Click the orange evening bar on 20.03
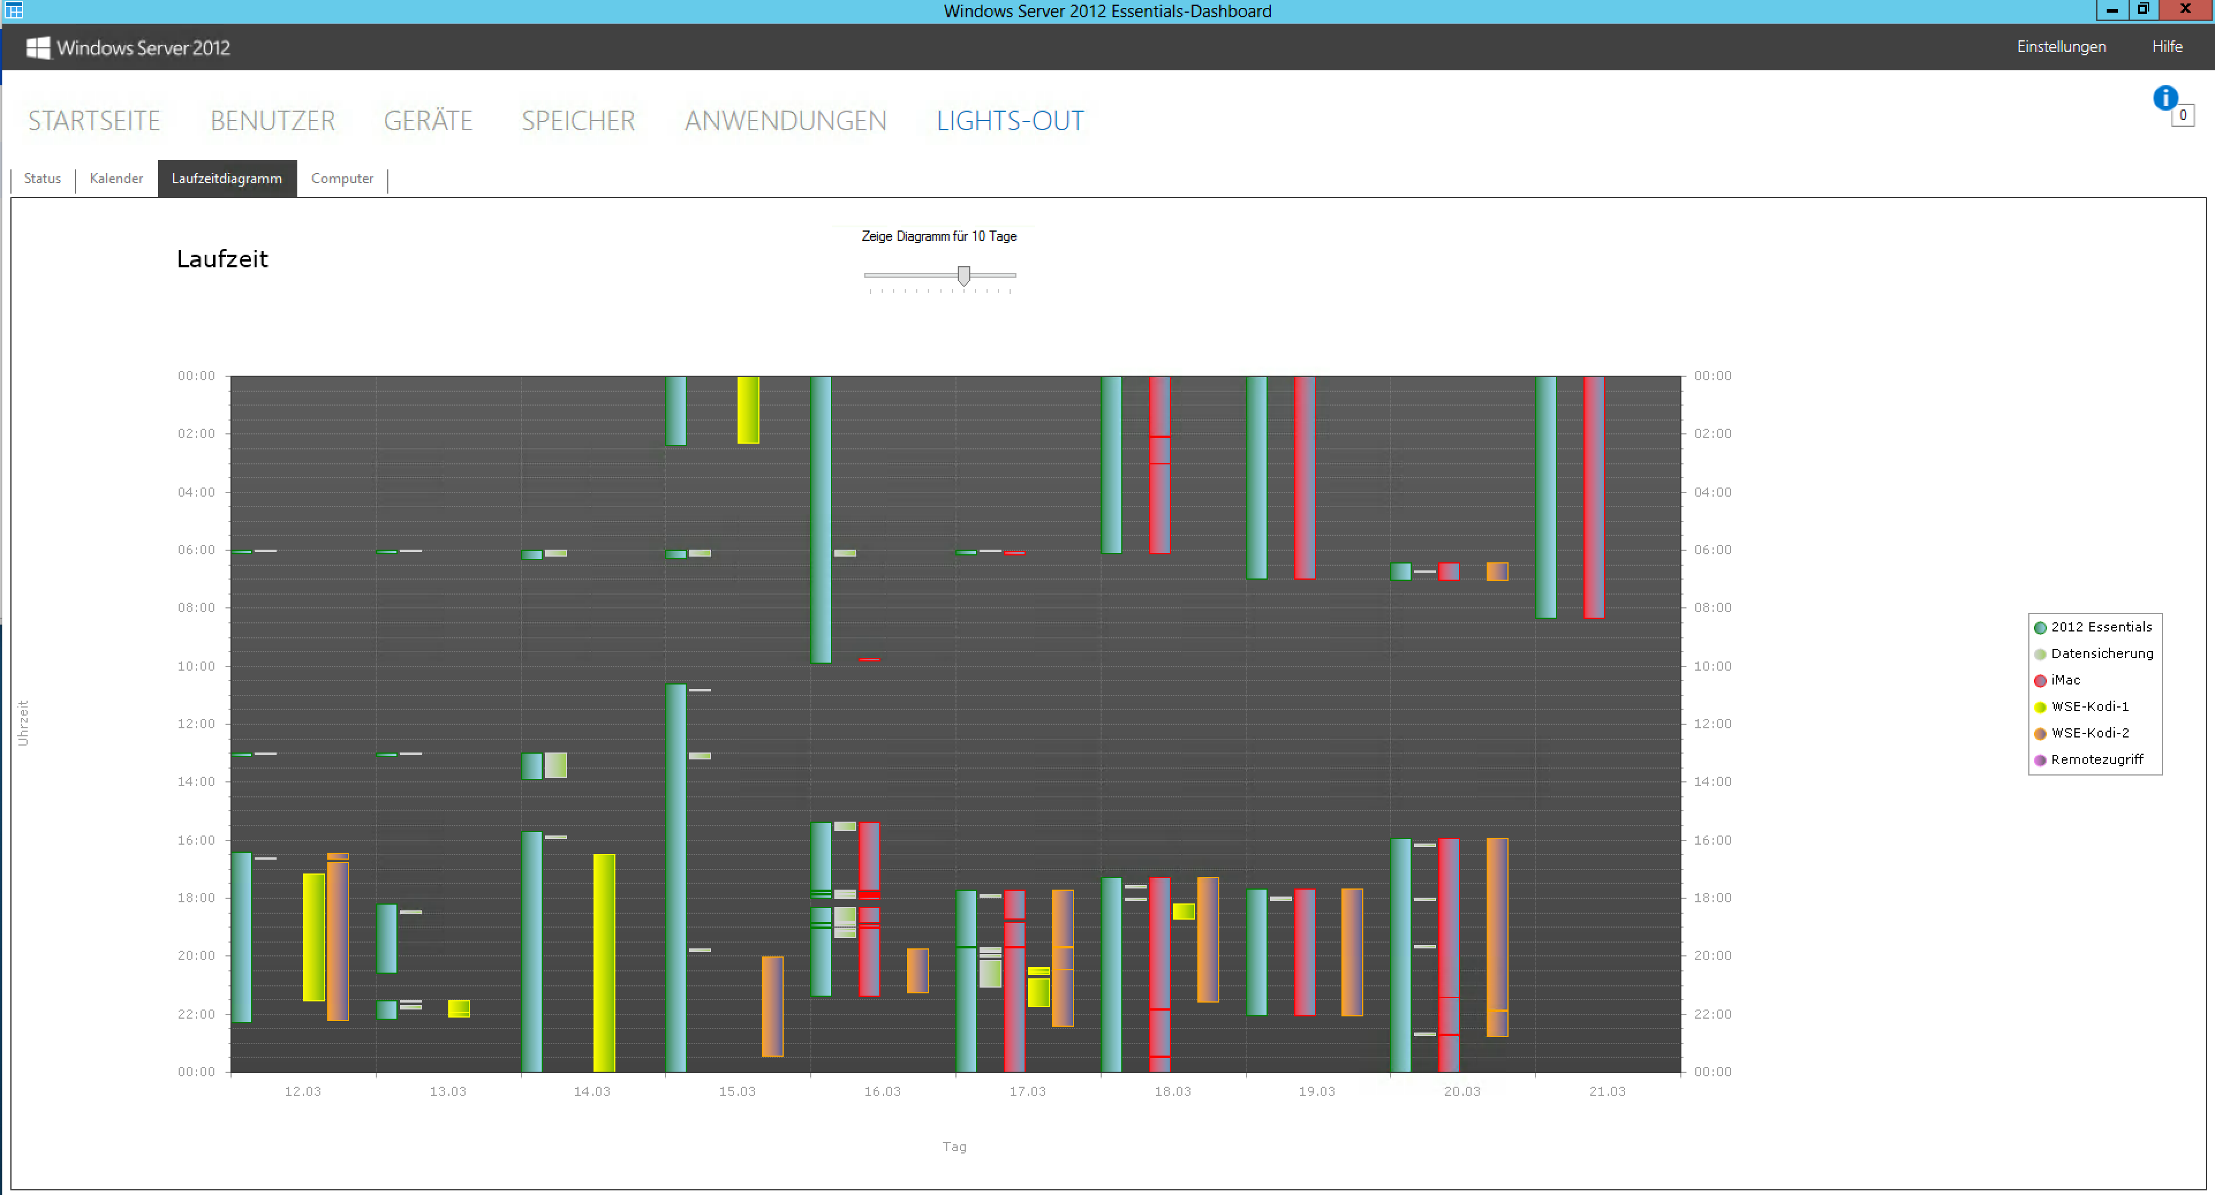2215x1195 pixels. (1498, 937)
